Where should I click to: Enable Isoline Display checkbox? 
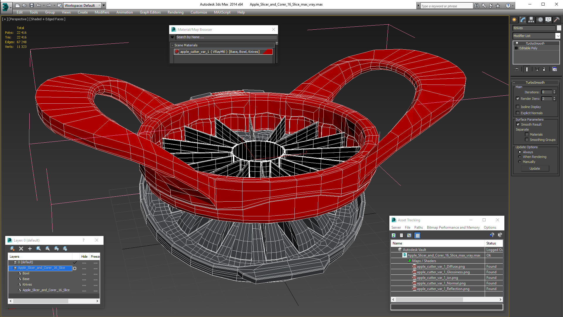click(x=518, y=107)
